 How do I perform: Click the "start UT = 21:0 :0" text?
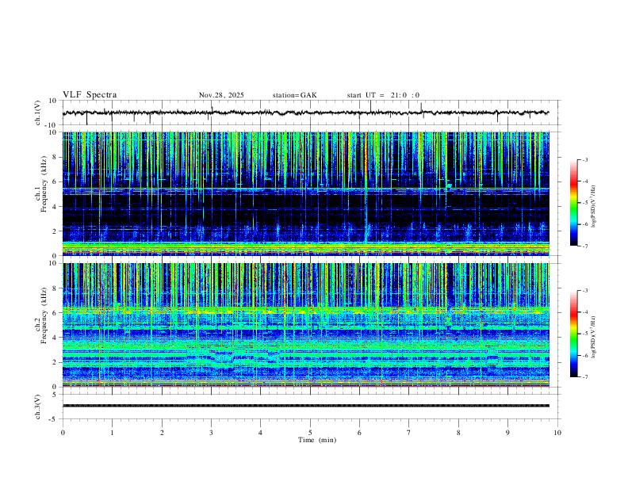click(383, 95)
